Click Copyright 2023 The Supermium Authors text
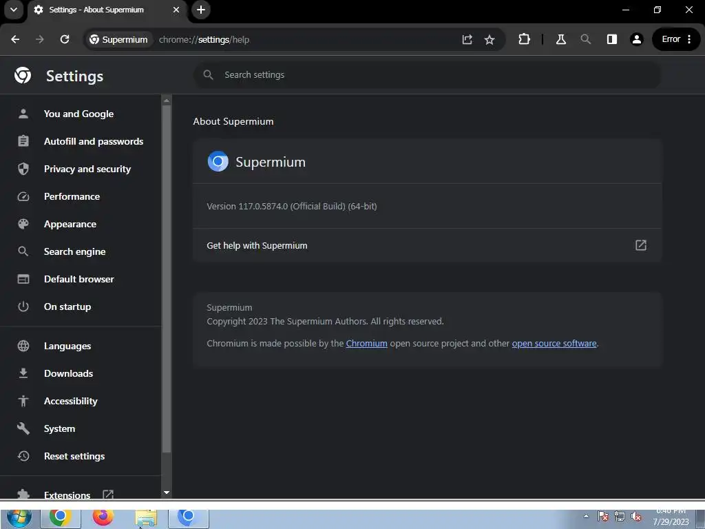705x529 pixels. pos(325,321)
